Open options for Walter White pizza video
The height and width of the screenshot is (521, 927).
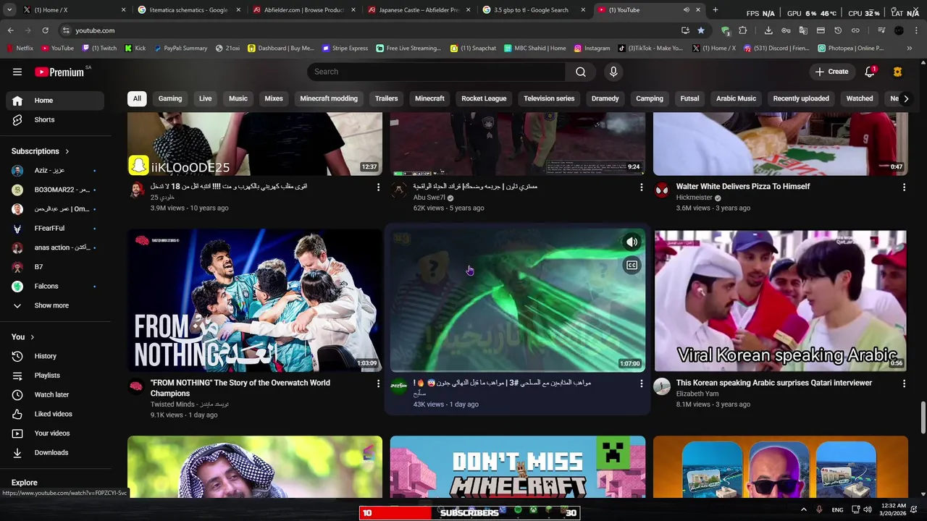904,187
